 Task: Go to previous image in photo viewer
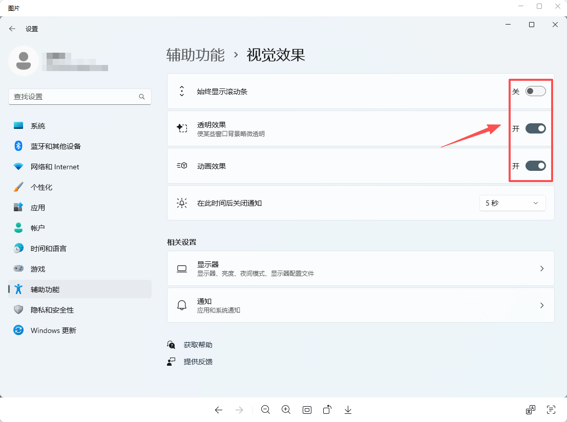[x=218, y=410]
